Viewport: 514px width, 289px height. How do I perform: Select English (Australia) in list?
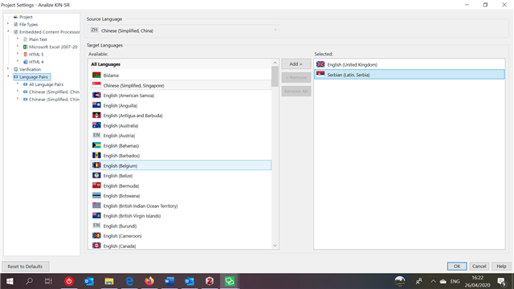click(x=181, y=126)
